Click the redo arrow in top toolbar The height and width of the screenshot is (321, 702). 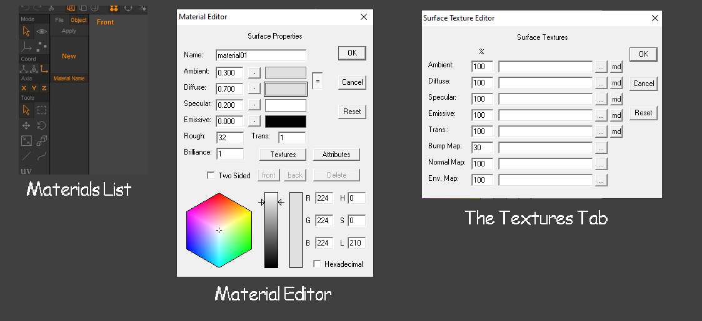37,7
